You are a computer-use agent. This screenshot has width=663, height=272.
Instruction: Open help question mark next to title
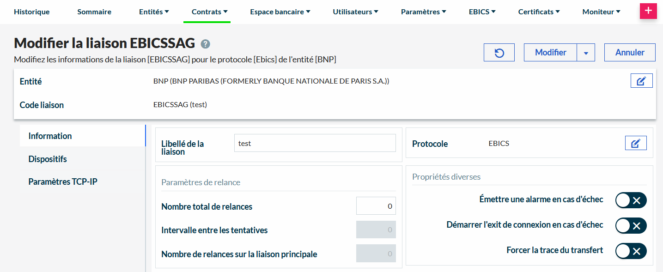click(x=206, y=44)
